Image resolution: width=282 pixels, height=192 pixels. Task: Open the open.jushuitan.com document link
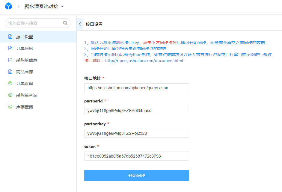(x=144, y=61)
